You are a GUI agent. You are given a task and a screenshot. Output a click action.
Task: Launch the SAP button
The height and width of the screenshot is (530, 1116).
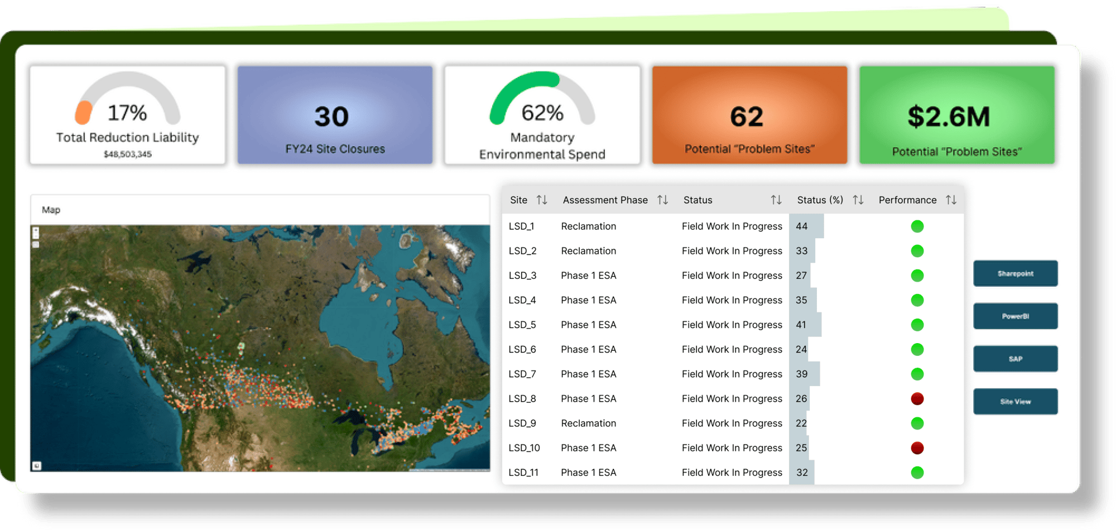tap(1016, 359)
